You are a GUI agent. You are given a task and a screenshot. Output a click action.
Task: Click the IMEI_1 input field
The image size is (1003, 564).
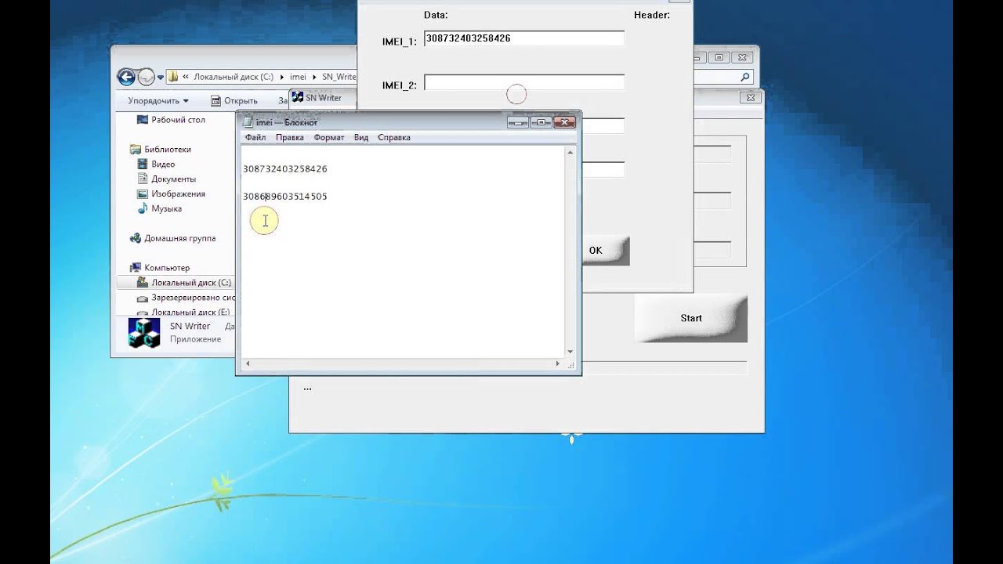click(x=524, y=38)
